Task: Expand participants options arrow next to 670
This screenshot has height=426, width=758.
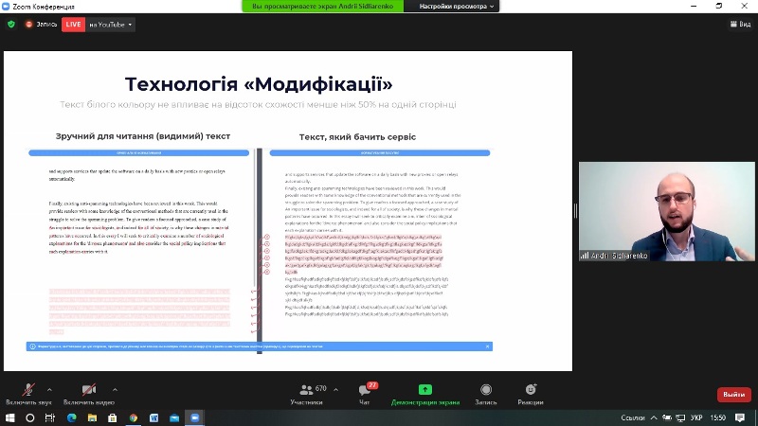Action: [x=336, y=389]
